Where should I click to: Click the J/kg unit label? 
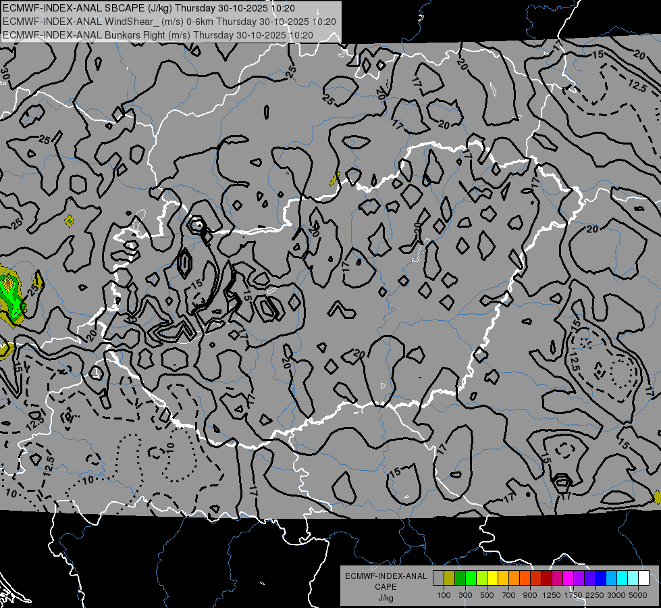[x=386, y=598]
